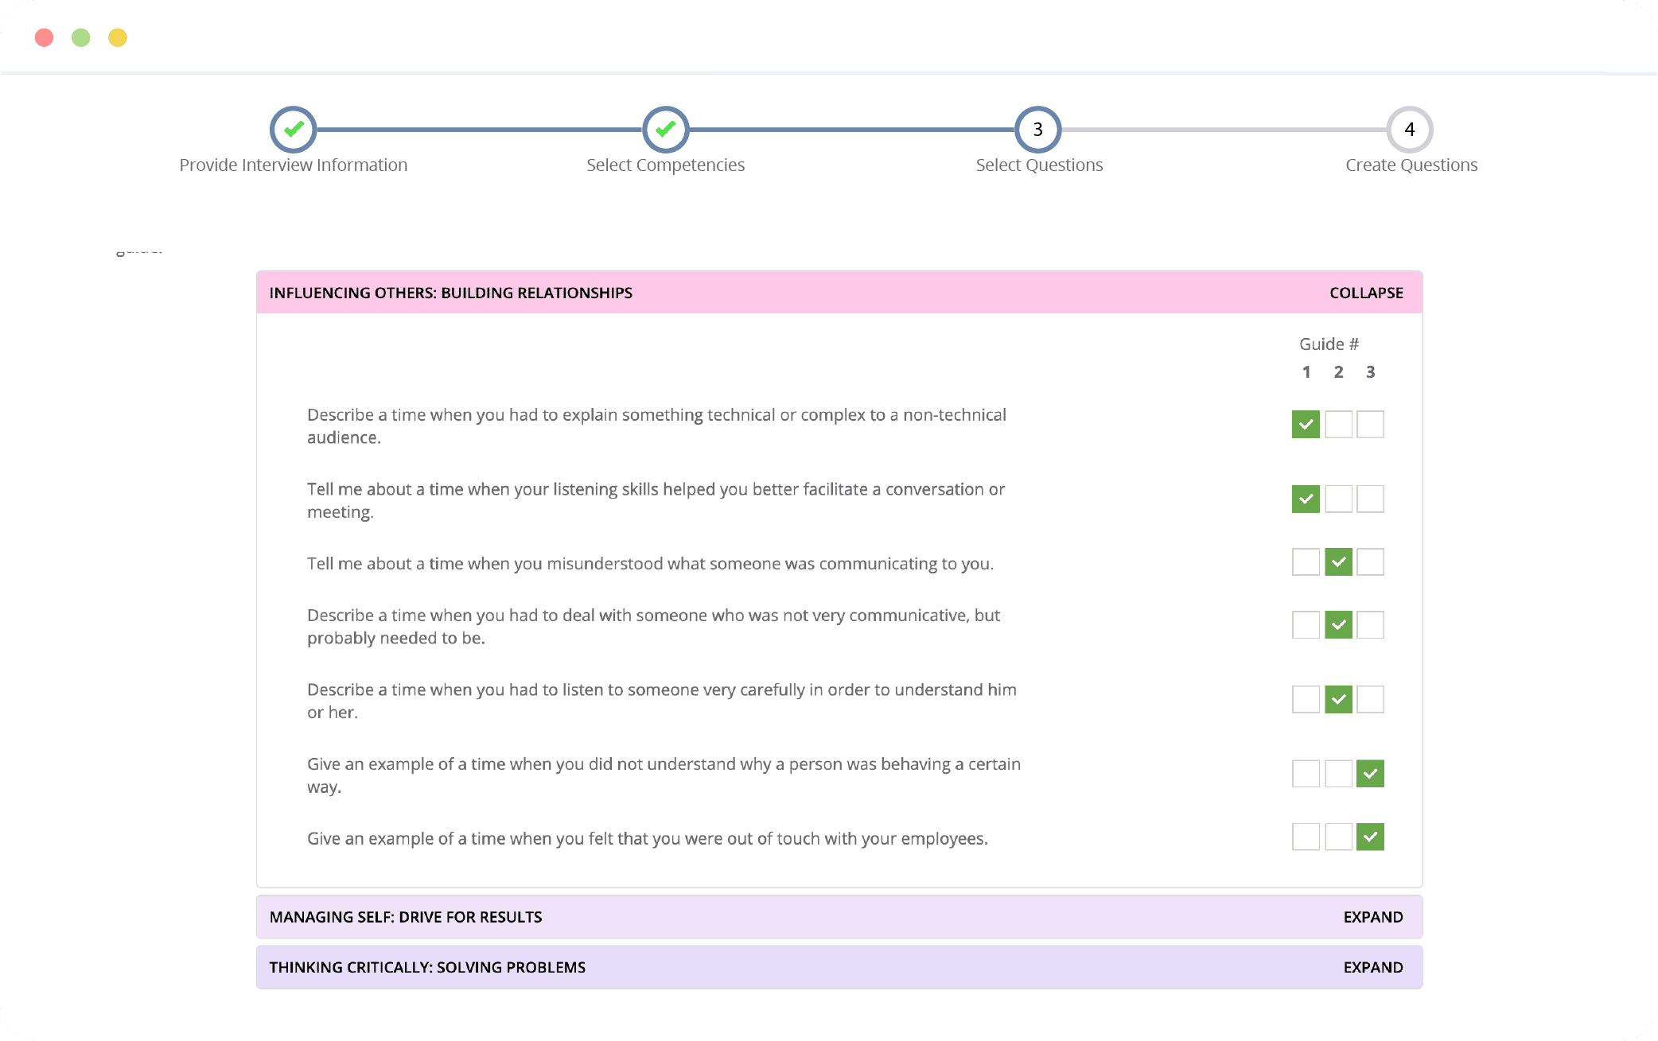Click question about being out of touch with employees
The image size is (1658, 1041).
[x=648, y=838]
